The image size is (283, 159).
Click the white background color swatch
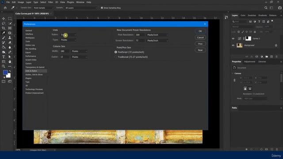(x=9, y=76)
